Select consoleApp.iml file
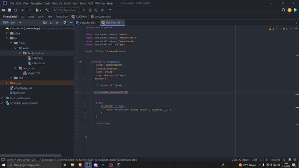 pyautogui.click(x=23, y=88)
